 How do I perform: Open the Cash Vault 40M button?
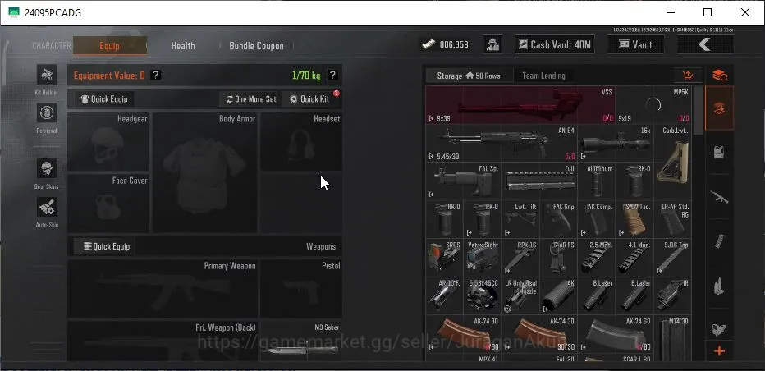(555, 45)
